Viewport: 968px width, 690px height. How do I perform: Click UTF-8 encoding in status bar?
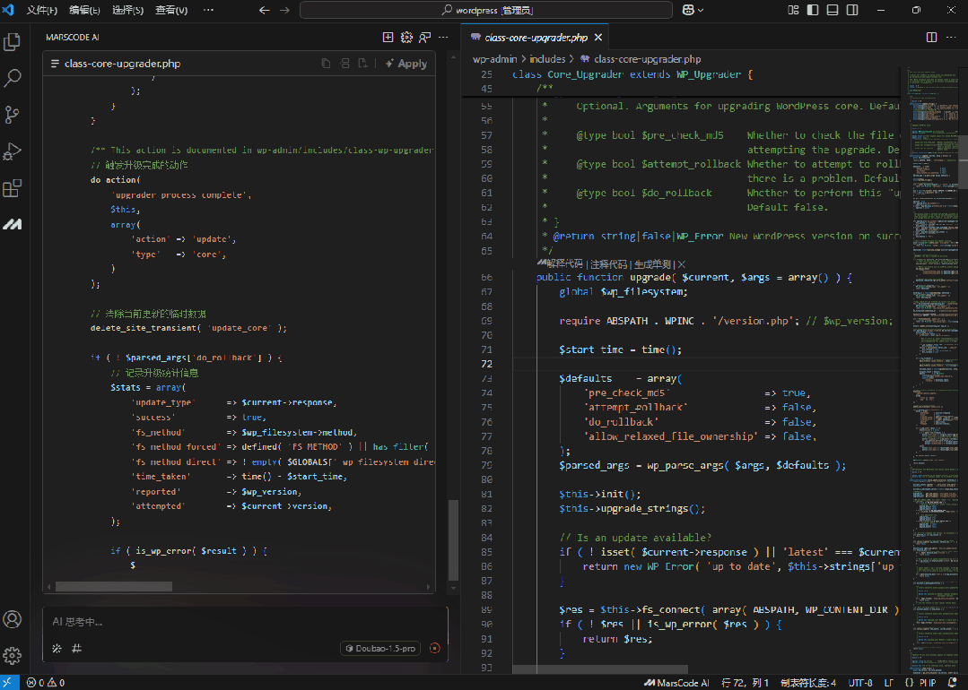click(x=860, y=683)
